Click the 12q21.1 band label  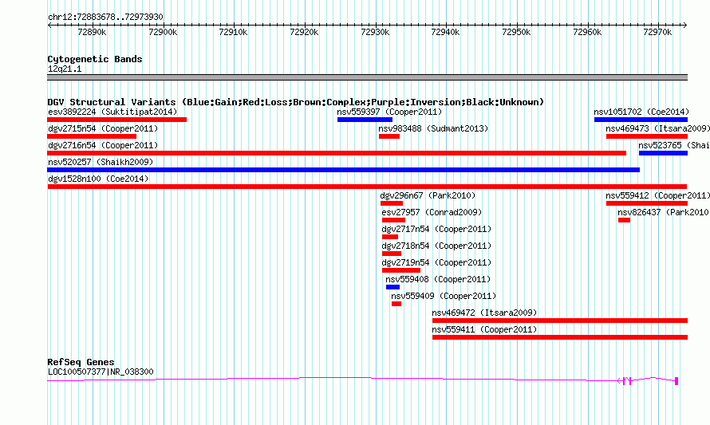pyautogui.click(x=65, y=69)
